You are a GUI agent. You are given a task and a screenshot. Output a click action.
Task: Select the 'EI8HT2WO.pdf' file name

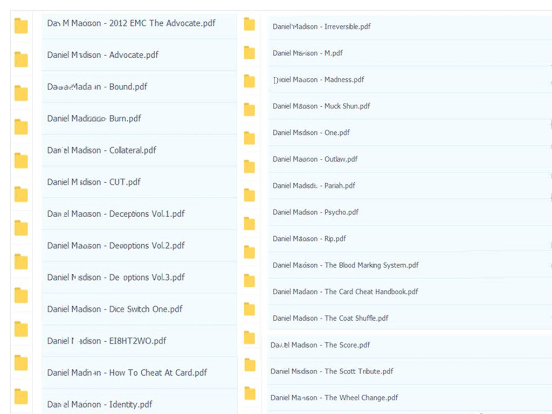pos(107,341)
